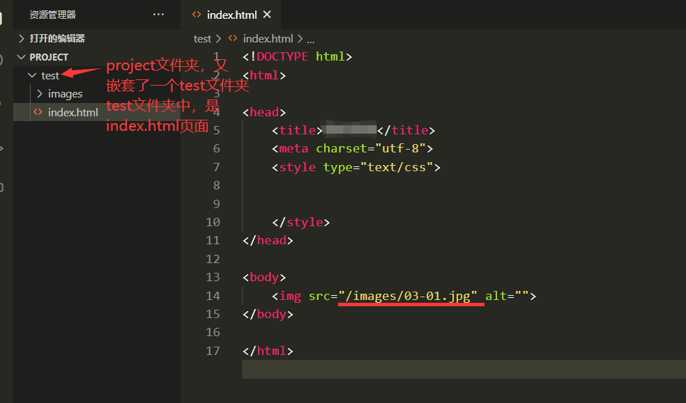Click the DOCTYPE text on line 1

[x=282, y=56]
